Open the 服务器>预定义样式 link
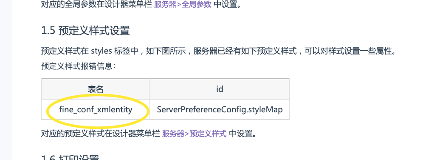This screenshot has height=160, width=440. pyautogui.click(x=194, y=134)
